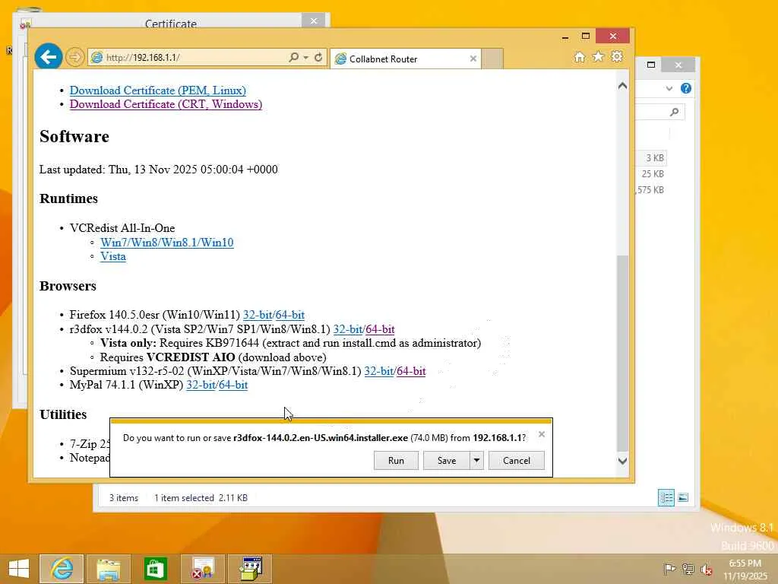Download r3dfox v144.0.2 32-bit
778x584 pixels.
coord(347,329)
